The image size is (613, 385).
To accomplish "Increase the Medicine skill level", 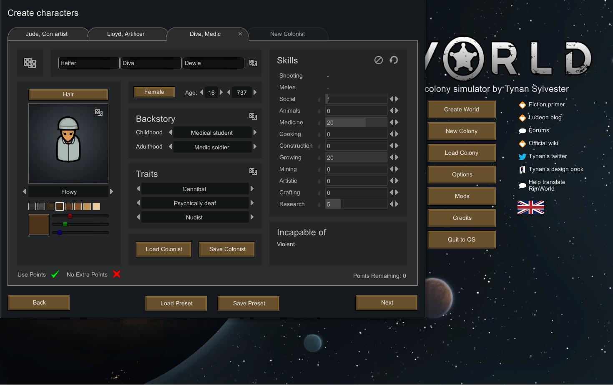I will [397, 122].
